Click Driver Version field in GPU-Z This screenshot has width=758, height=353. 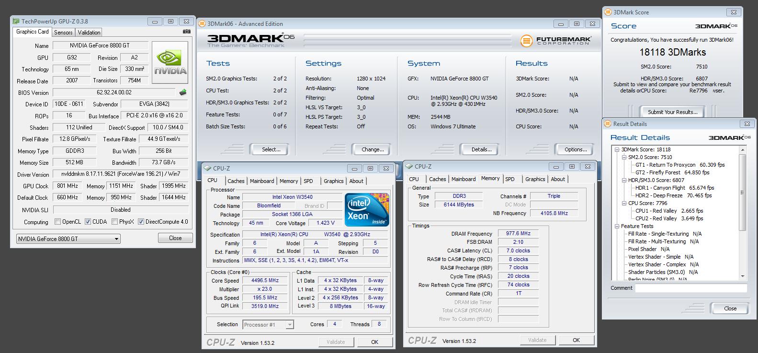pyautogui.click(x=120, y=174)
